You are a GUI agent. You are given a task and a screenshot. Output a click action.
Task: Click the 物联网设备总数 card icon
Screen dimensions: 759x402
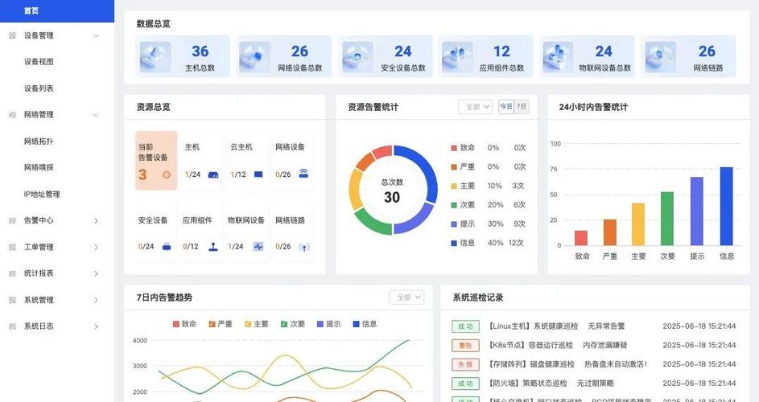pos(558,57)
